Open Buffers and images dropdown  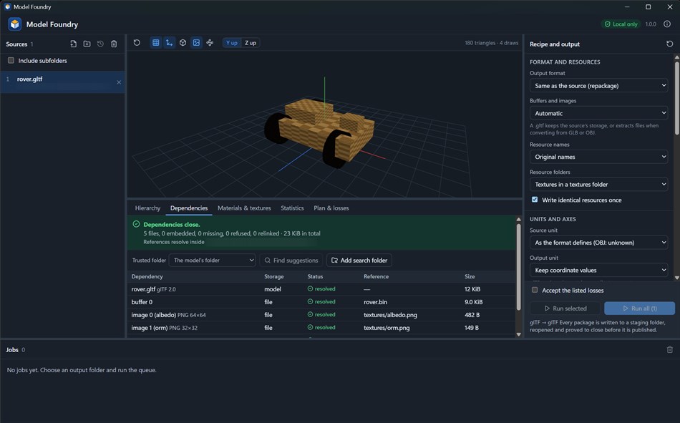point(598,113)
